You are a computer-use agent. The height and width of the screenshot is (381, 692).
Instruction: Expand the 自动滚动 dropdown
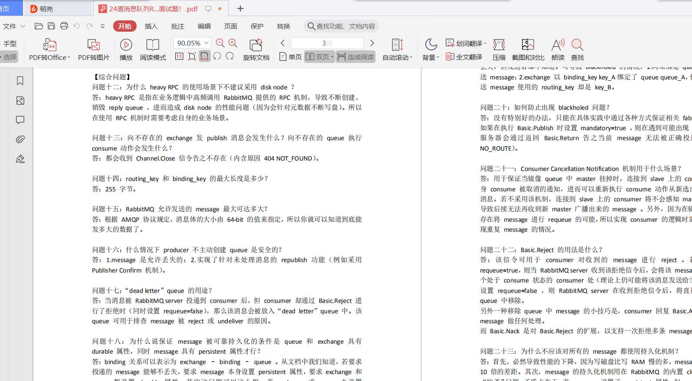coord(411,57)
